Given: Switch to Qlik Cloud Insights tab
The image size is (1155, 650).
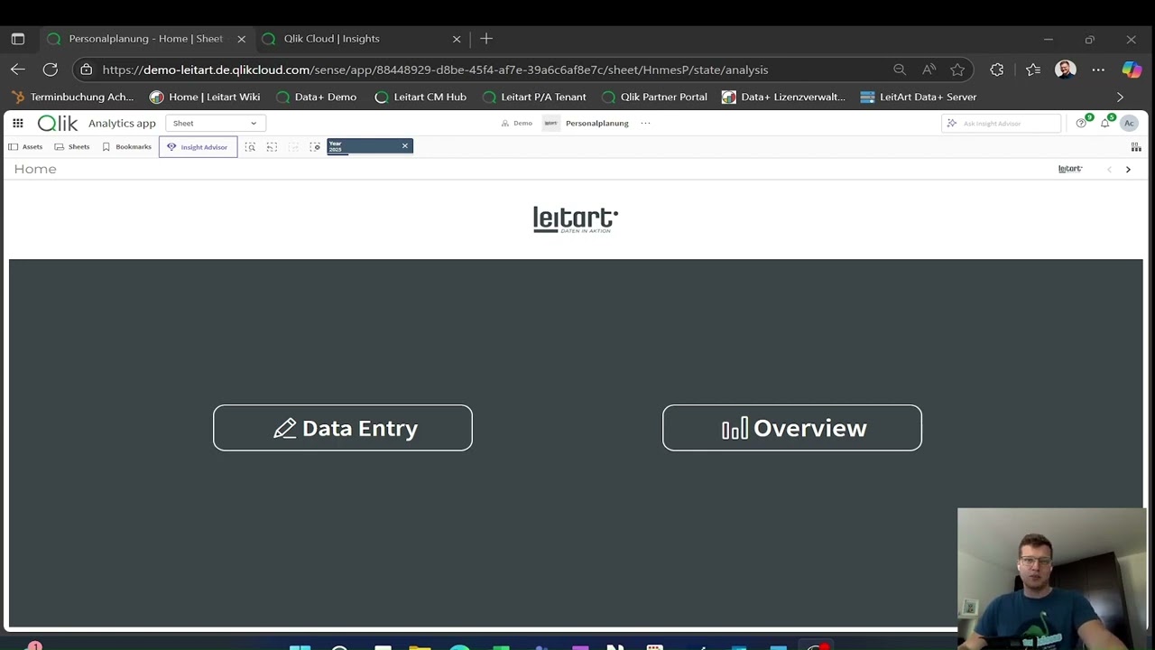Looking at the screenshot, I should pos(331,39).
